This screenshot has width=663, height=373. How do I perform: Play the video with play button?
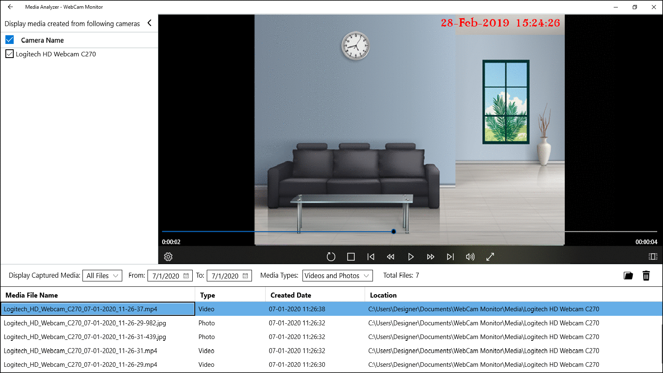point(411,257)
